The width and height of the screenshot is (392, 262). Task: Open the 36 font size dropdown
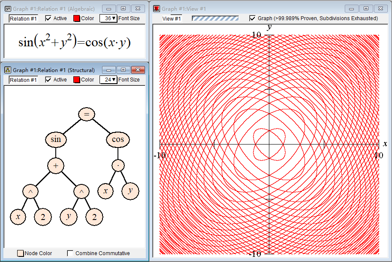point(108,18)
